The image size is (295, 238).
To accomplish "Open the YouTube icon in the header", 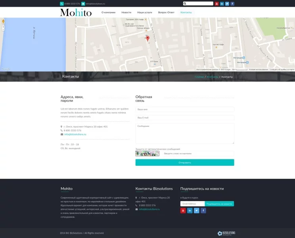I will tap(217, 4).
